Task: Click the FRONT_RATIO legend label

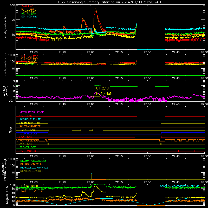Action: click(30, 186)
